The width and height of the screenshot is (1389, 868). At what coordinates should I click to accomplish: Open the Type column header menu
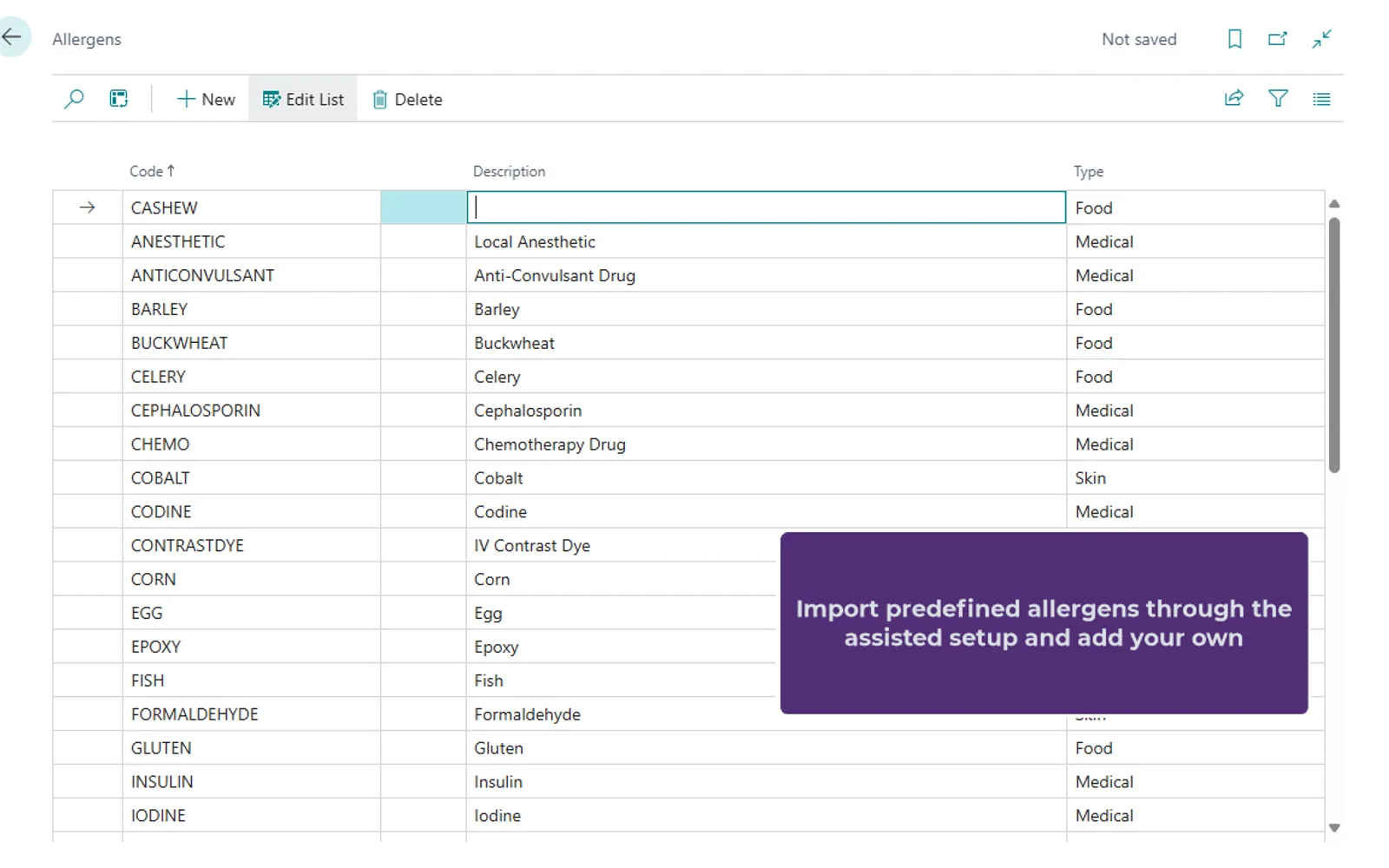[x=1089, y=171]
